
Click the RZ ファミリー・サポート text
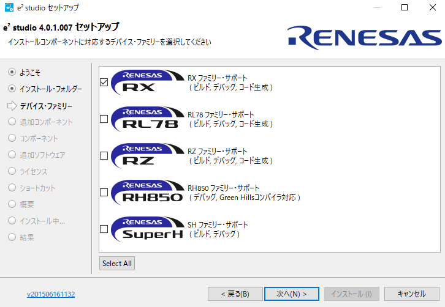[x=218, y=151]
